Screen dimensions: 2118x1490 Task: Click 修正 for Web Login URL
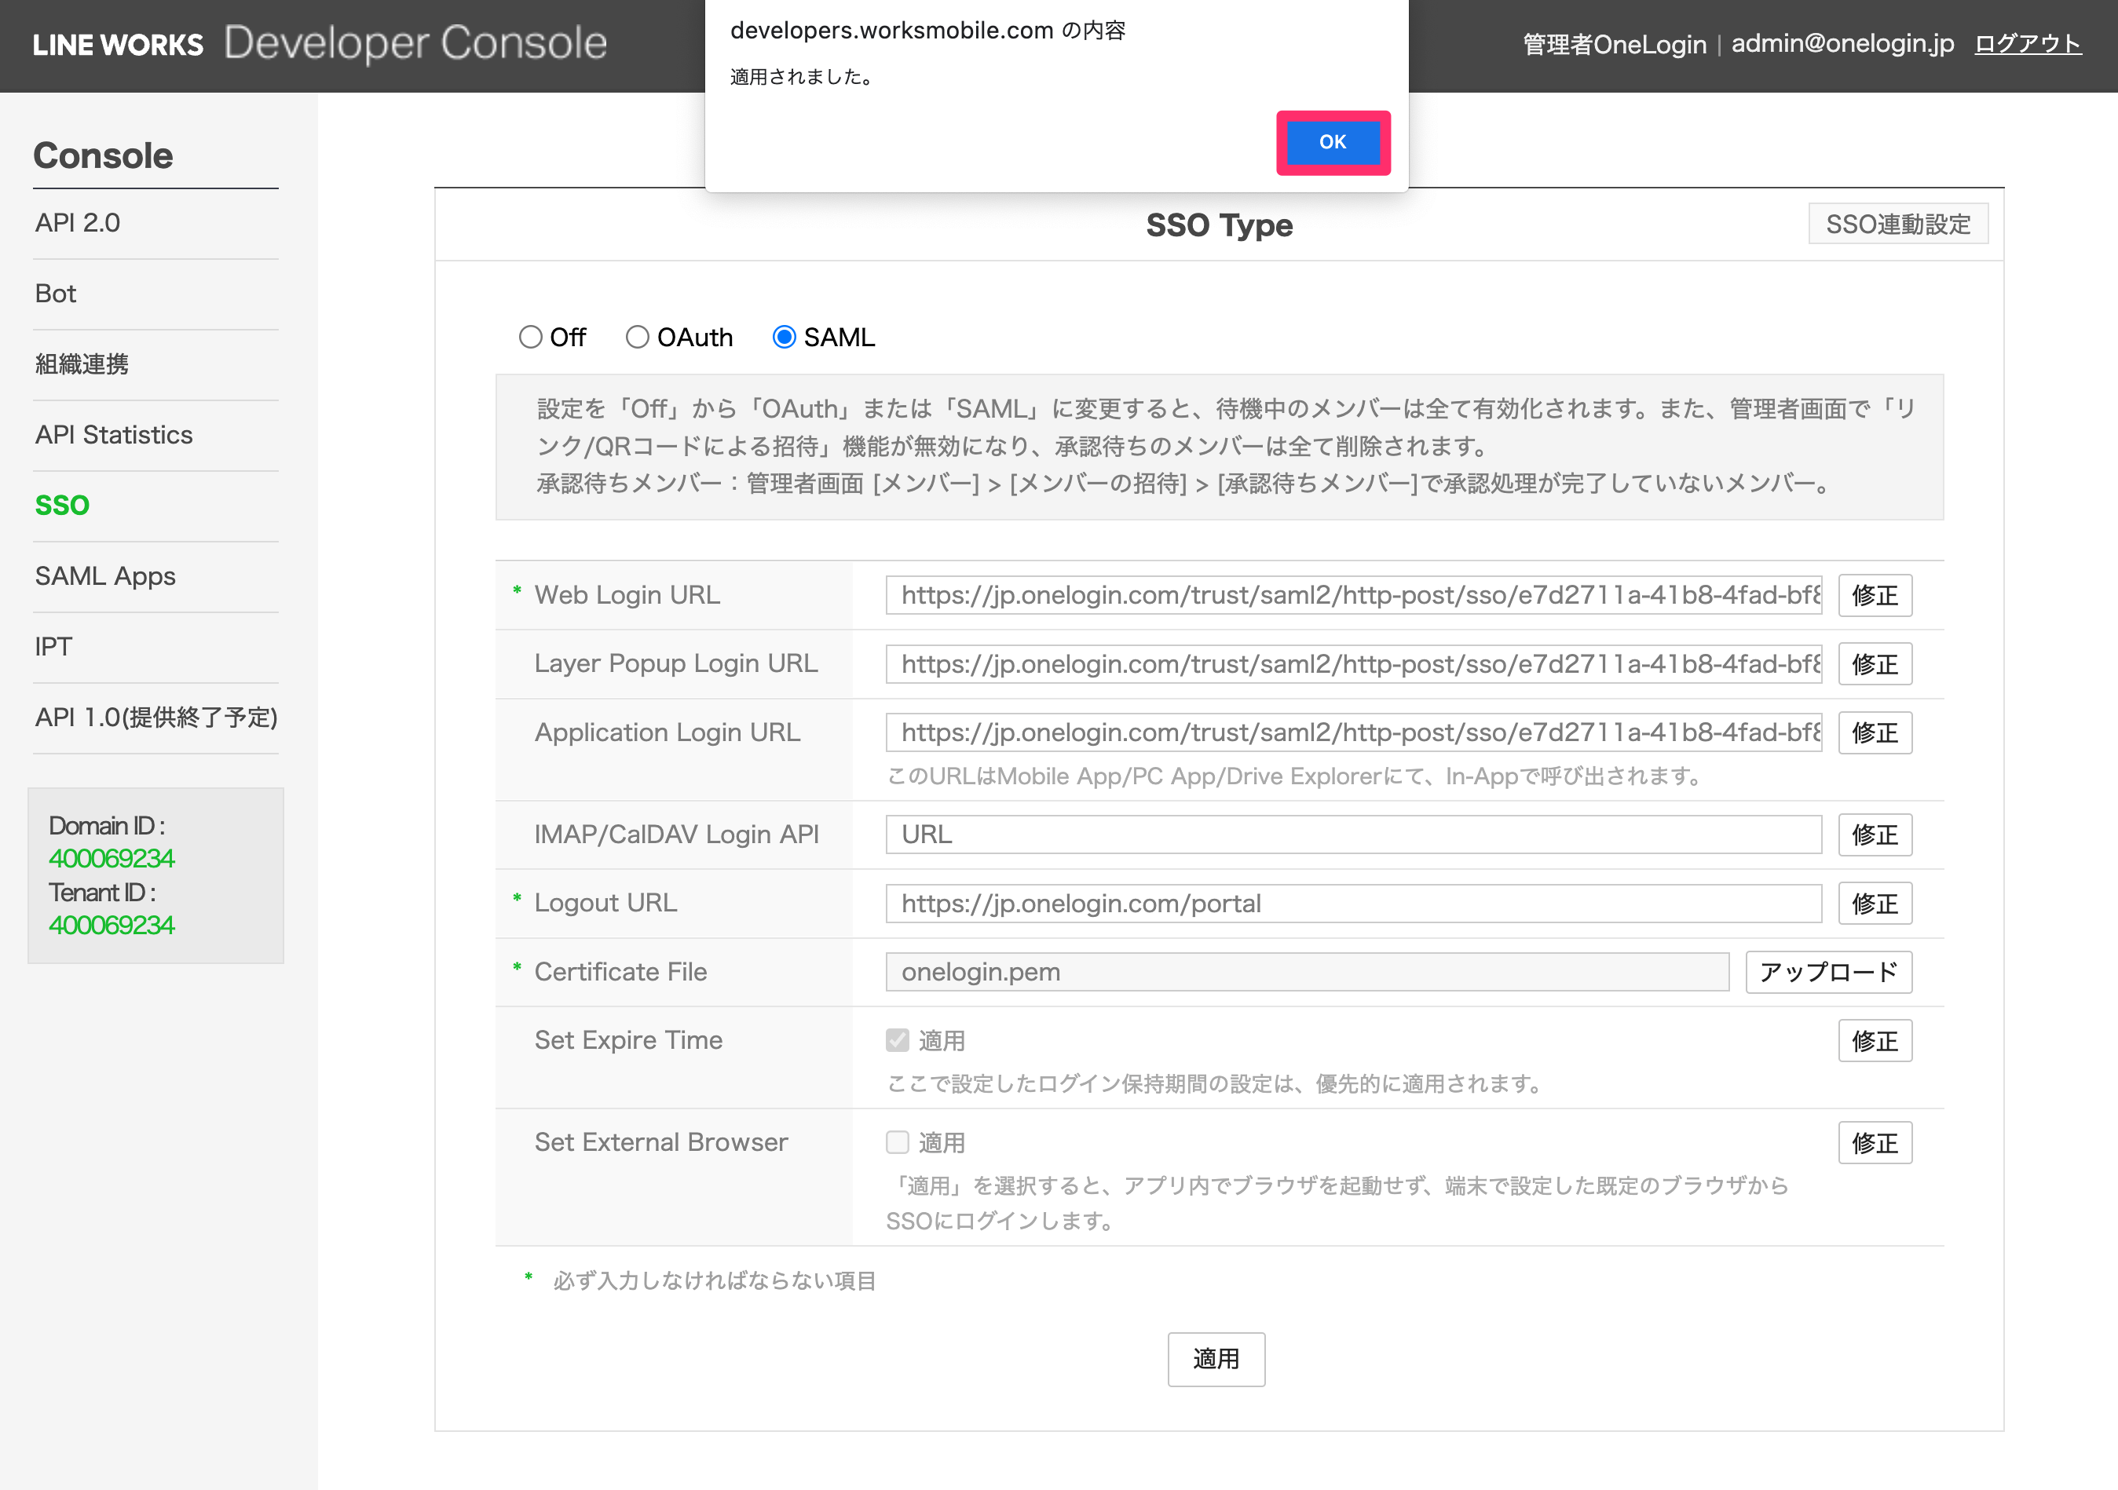click(x=1875, y=596)
